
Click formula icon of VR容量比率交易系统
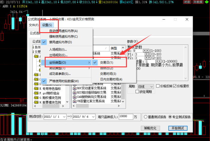(x=75, y=101)
